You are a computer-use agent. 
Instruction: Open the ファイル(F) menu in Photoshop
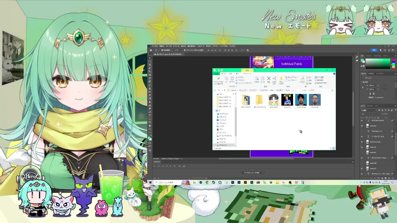(155, 46)
